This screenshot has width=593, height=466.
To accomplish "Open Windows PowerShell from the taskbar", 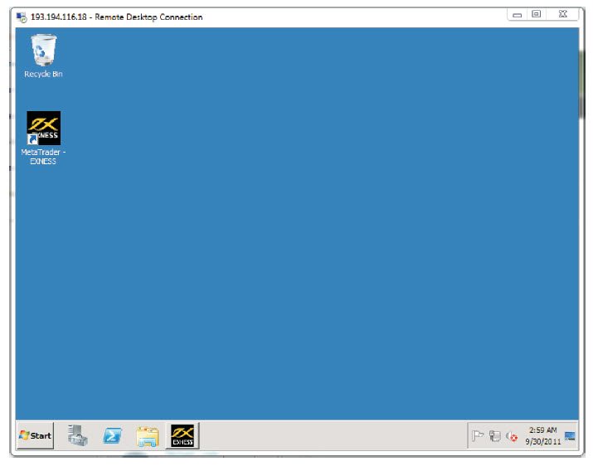I will (113, 435).
